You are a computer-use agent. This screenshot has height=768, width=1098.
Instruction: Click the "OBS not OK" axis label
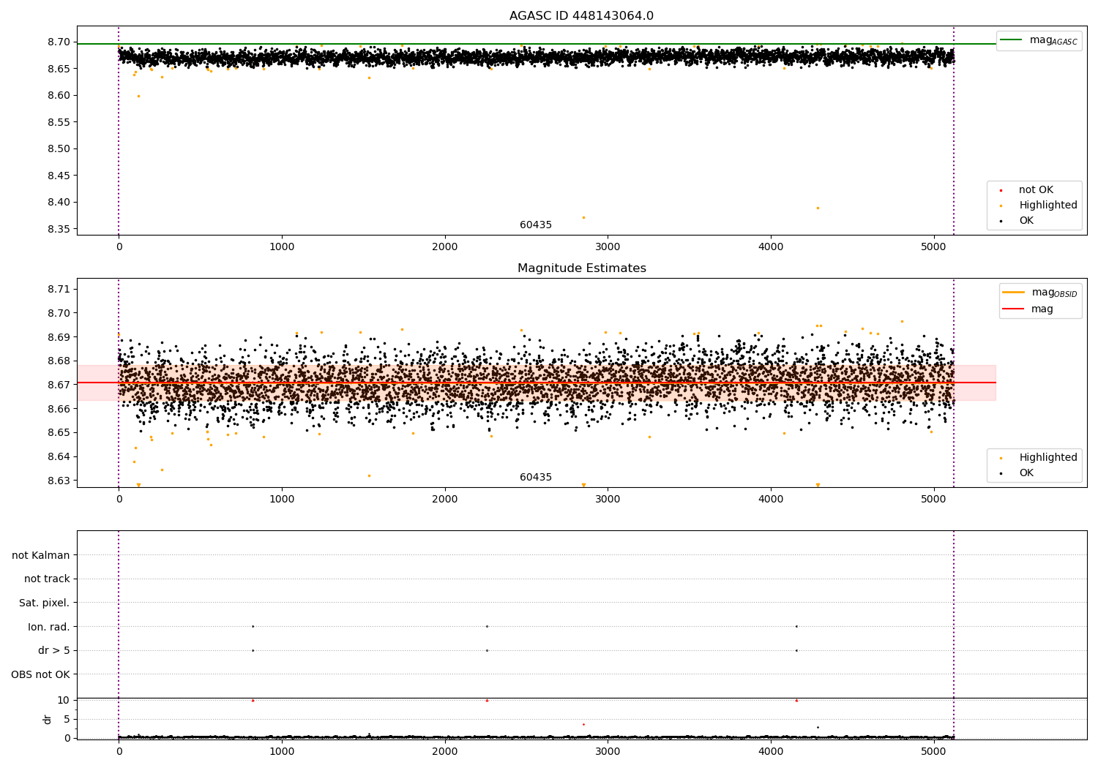(41, 674)
